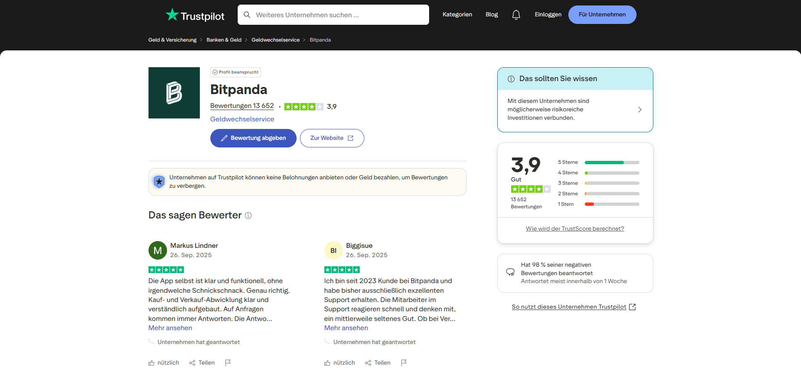Open Blog in the top navigation
The width and height of the screenshot is (801, 373).
[x=492, y=15]
